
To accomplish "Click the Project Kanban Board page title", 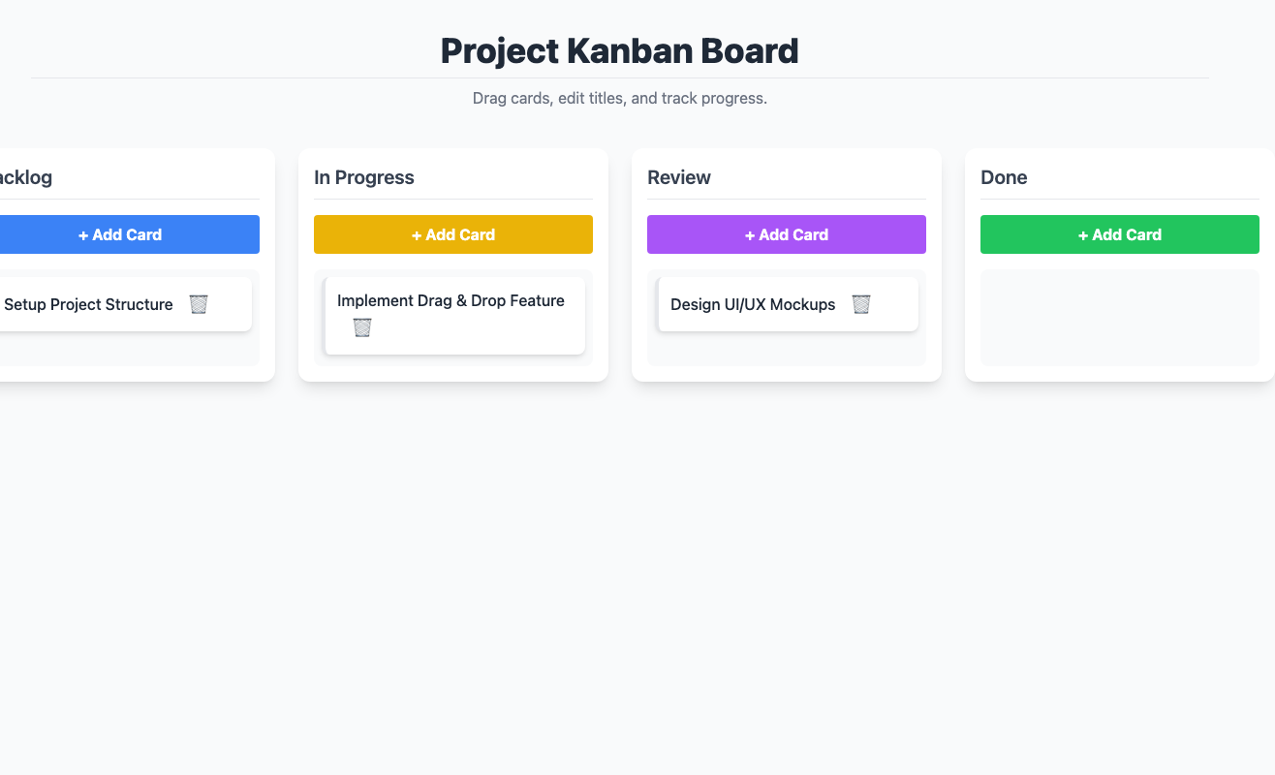I will click(620, 50).
